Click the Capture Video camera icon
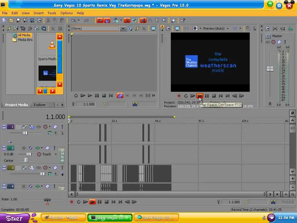 (x=23, y=28)
